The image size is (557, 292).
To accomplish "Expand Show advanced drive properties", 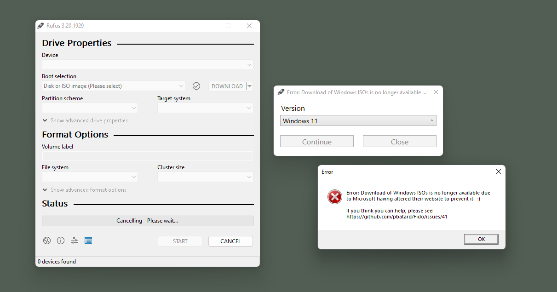I will (85, 120).
